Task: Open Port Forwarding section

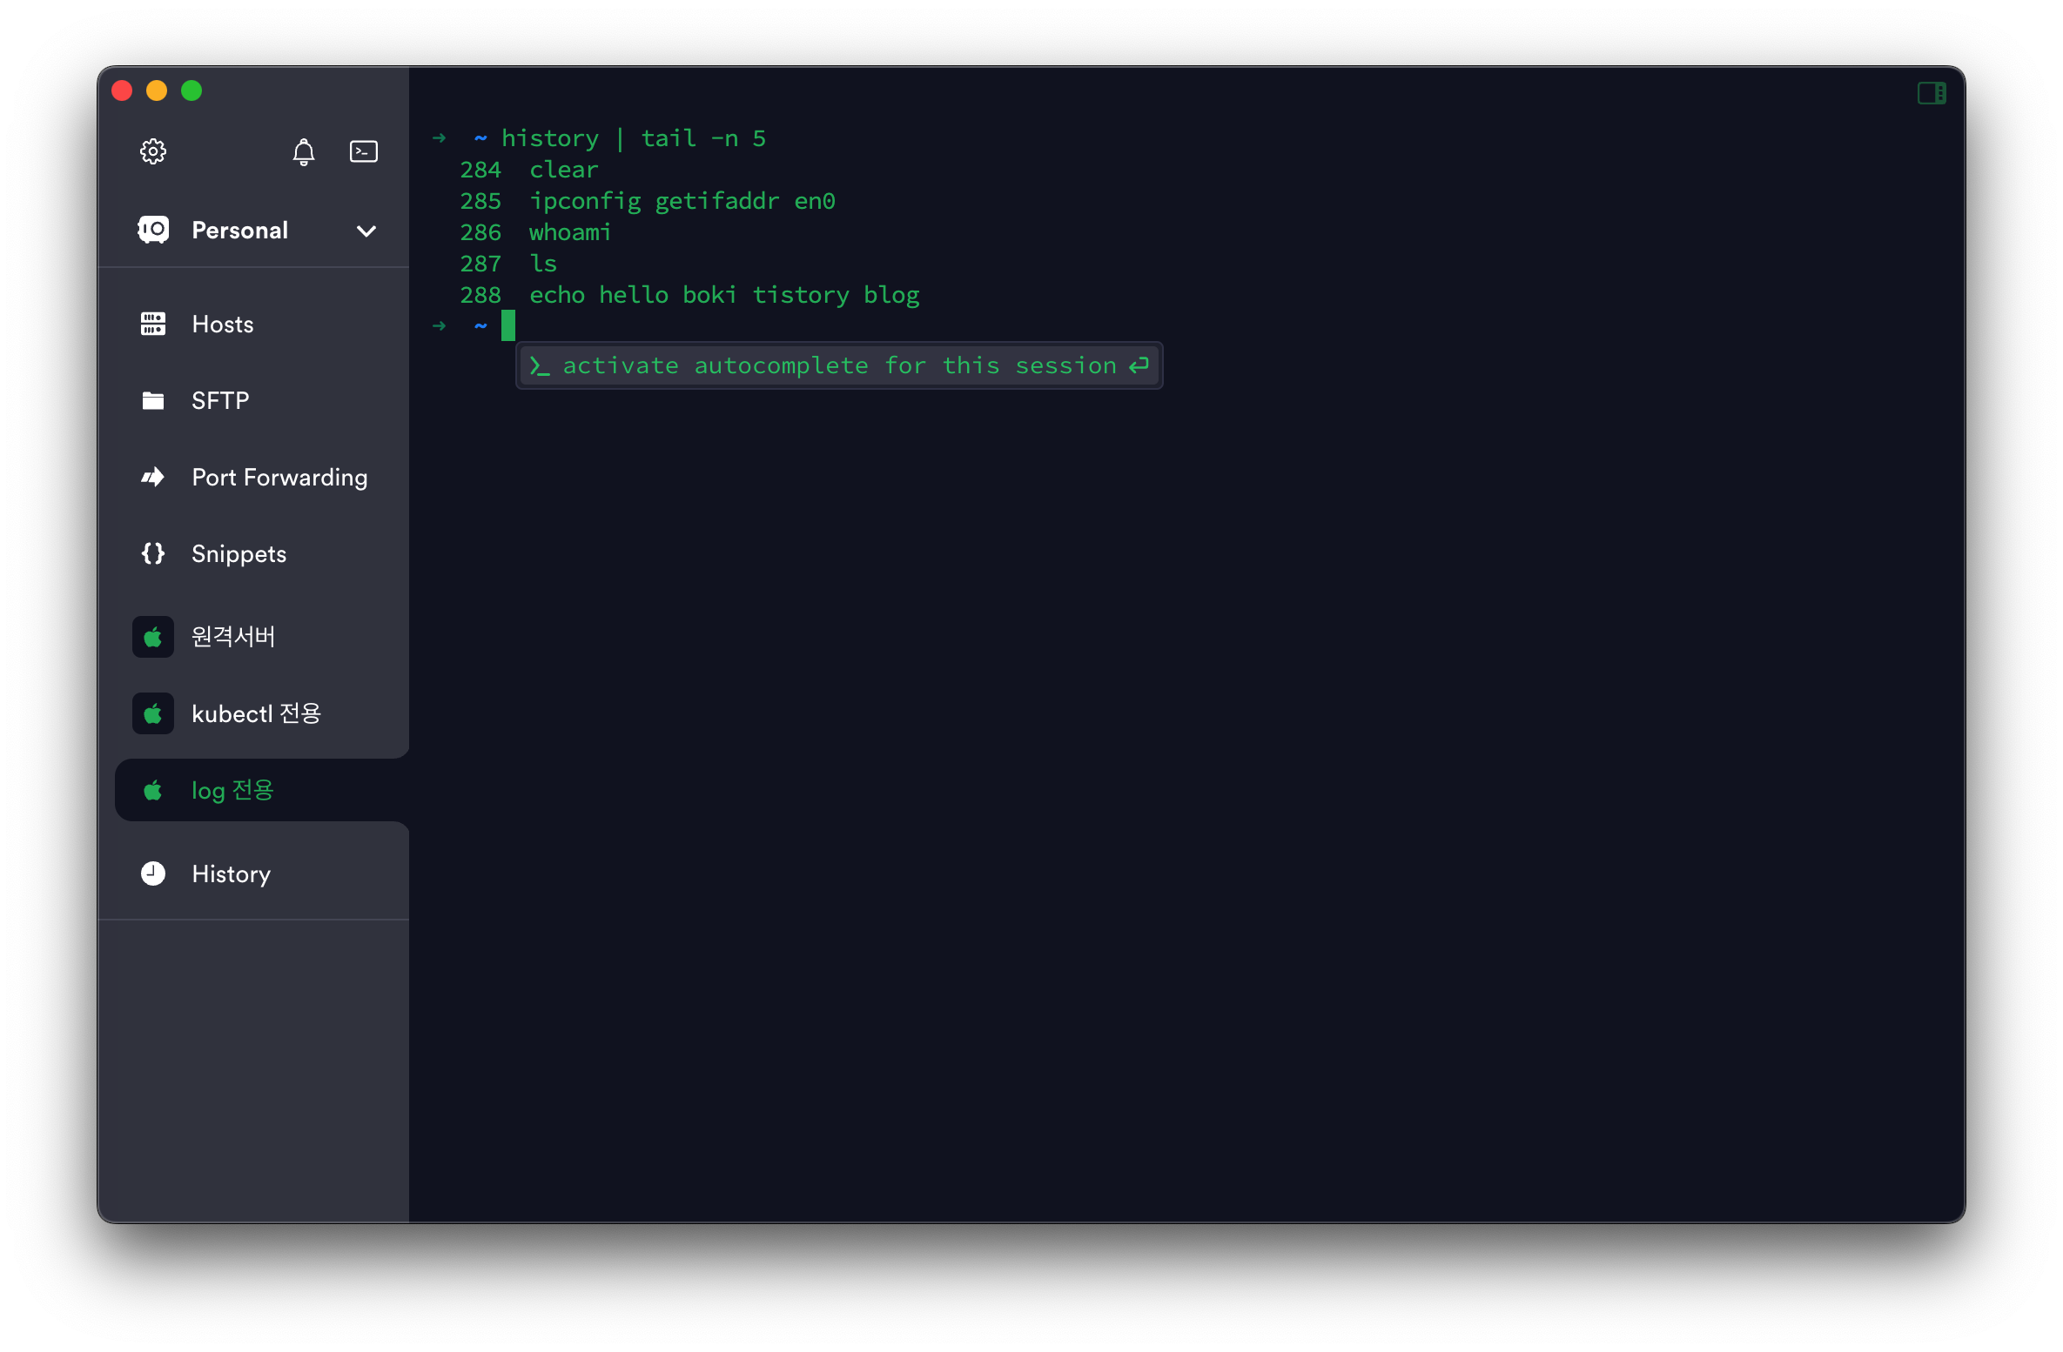Action: pos(279,478)
